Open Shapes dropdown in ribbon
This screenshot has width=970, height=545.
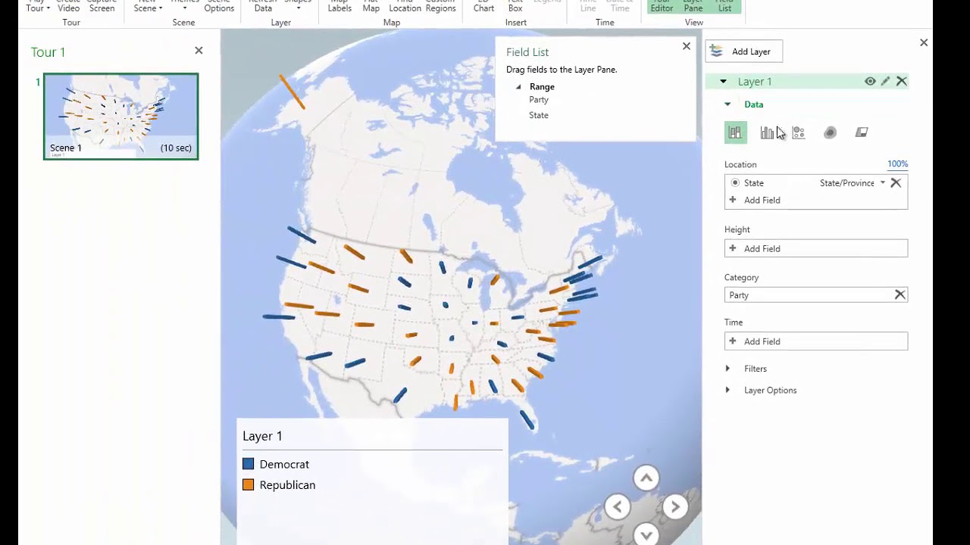point(298,6)
